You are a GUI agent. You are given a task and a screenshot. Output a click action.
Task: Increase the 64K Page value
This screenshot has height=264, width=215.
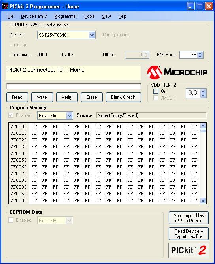pyautogui.click(x=200, y=53)
